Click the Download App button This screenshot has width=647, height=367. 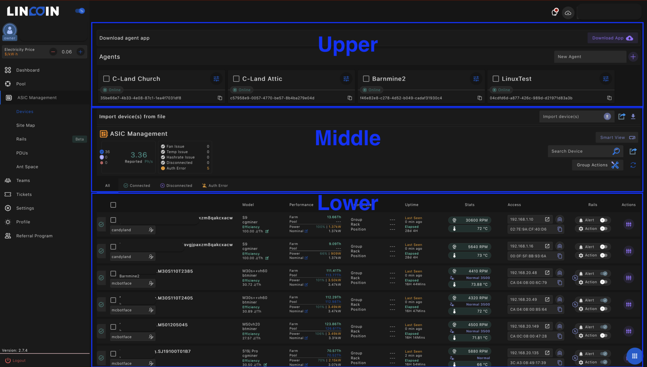coord(612,38)
